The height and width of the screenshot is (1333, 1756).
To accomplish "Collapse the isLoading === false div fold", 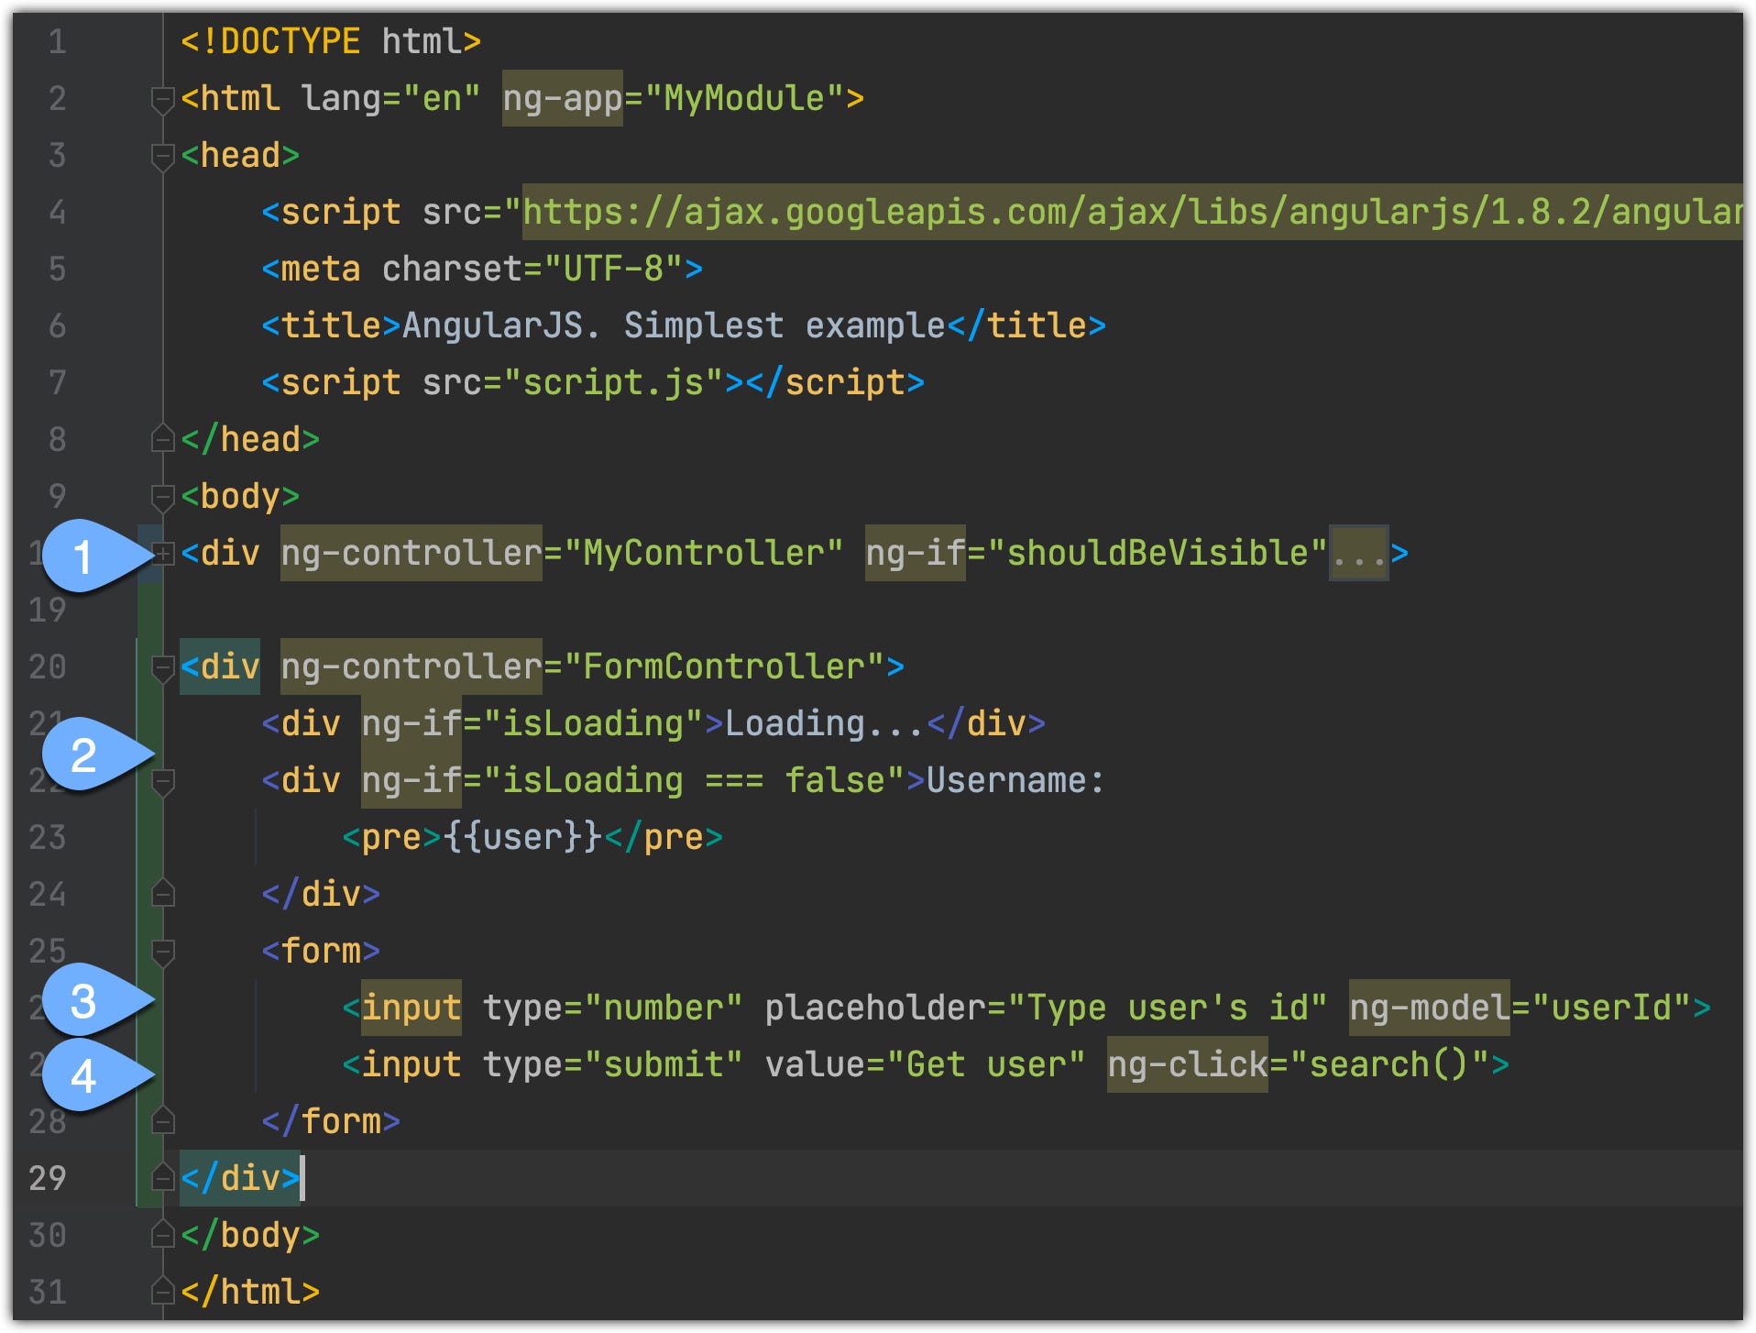I will click(x=162, y=781).
